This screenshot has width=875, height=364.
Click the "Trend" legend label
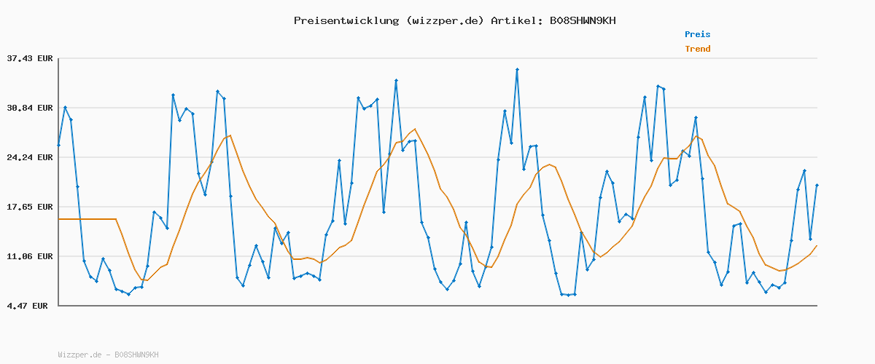pos(697,49)
